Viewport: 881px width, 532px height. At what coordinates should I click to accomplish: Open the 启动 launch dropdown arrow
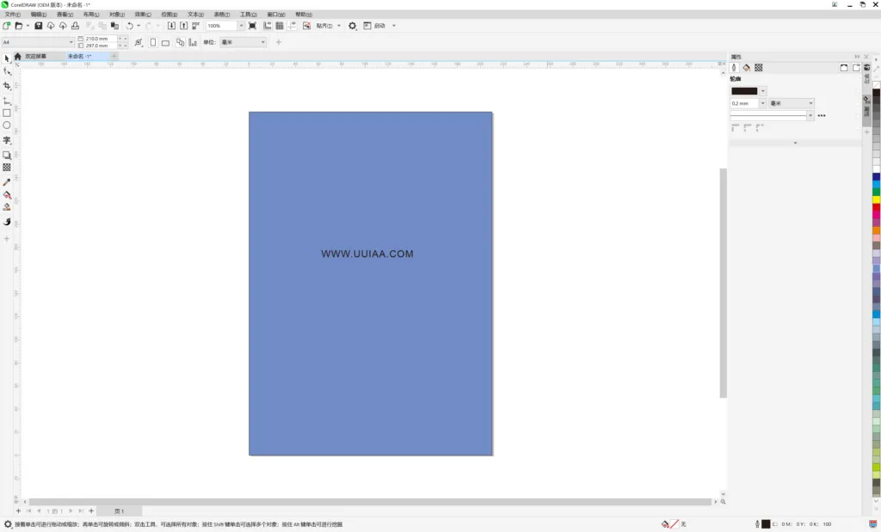coord(394,26)
